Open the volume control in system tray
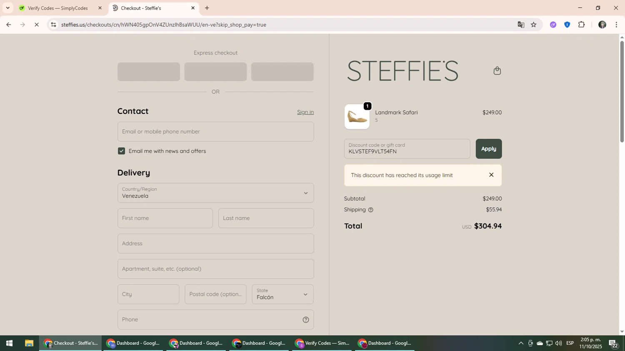 (558, 344)
